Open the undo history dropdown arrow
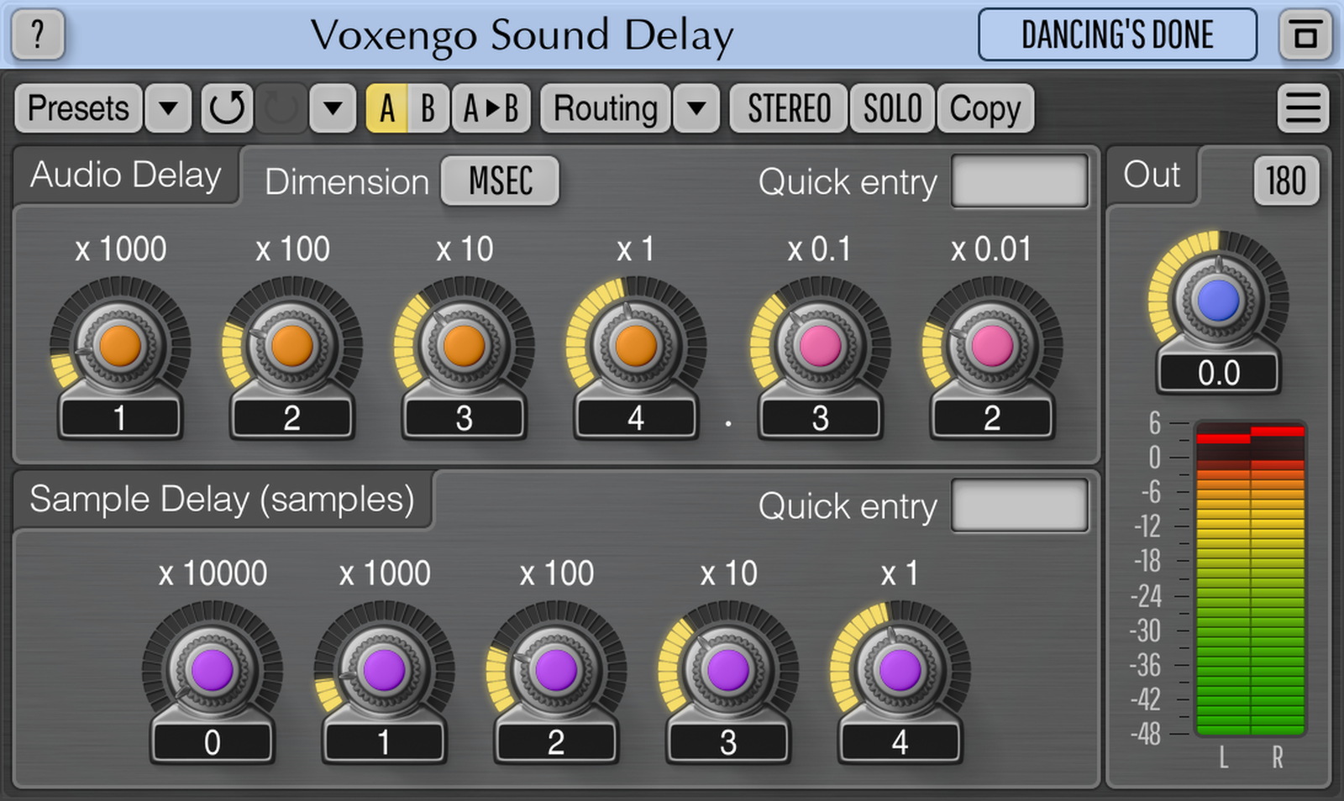The width and height of the screenshot is (1344, 801). click(x=332, y=108)
